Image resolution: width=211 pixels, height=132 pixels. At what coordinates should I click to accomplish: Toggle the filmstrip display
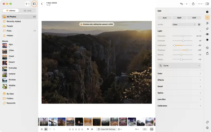(x=151, y=129)
